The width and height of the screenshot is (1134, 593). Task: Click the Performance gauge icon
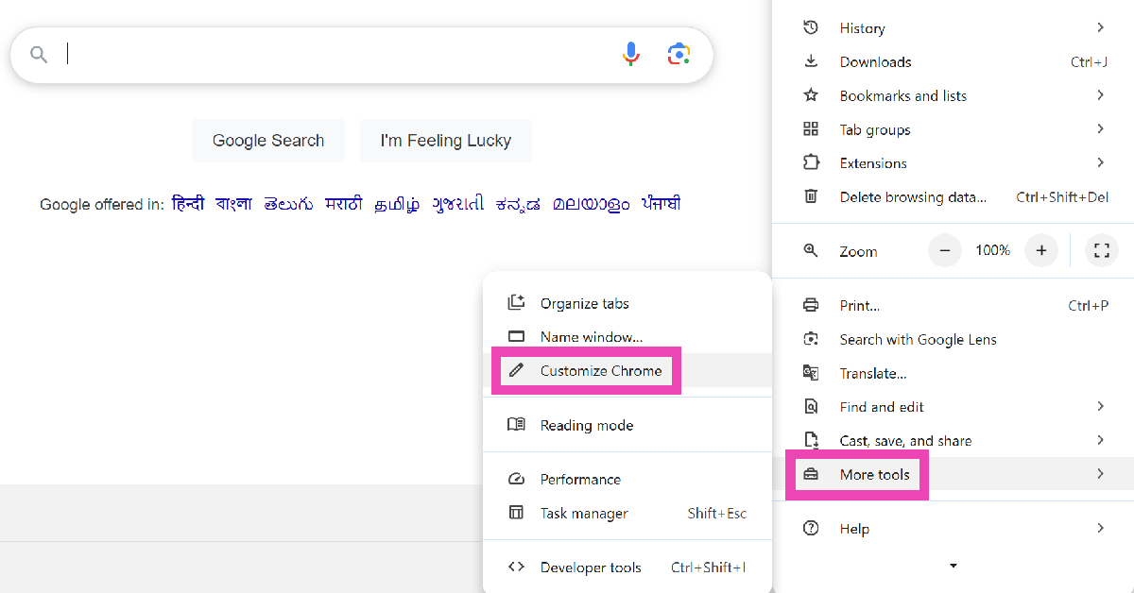(x=516, y=479)
